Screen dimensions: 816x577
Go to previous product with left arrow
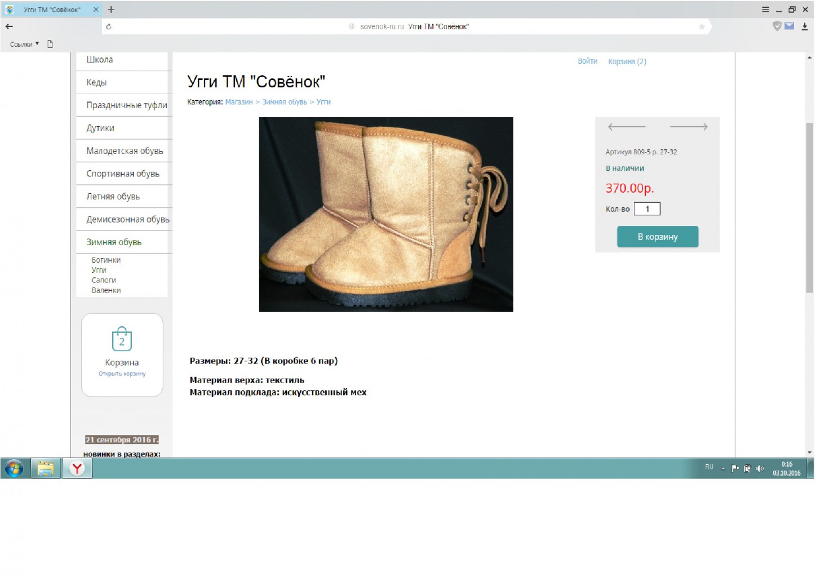(627, 127)
